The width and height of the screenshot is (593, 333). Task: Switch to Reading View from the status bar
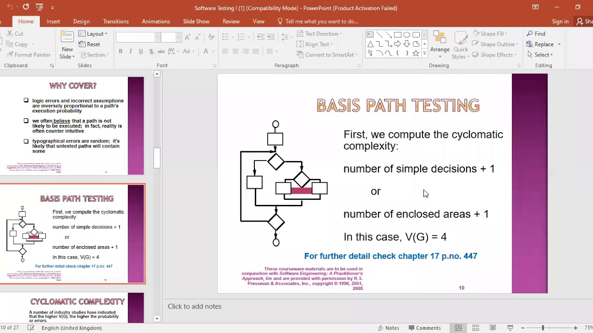(492, 328)
